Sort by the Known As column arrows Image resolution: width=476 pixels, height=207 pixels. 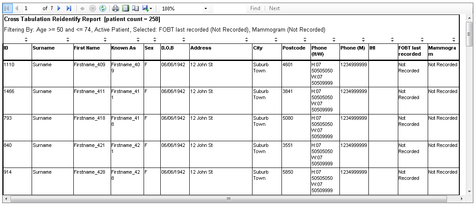tap(138, 39)
